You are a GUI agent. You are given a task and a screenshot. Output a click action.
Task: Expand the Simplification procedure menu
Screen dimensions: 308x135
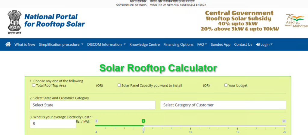point(61,44)
